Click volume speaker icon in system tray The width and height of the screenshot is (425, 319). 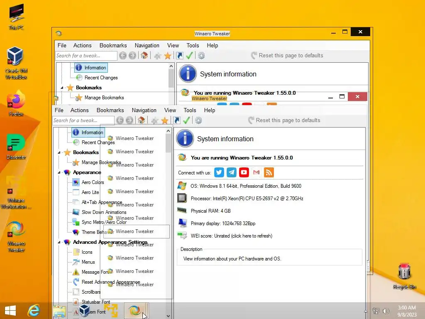386,311
